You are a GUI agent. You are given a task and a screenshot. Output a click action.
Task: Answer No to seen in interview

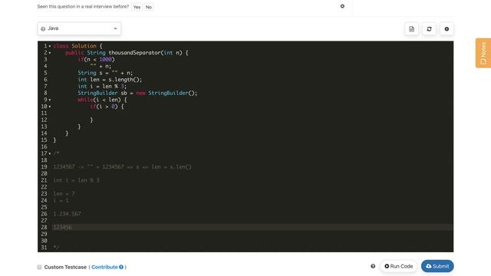click(149, 7)
